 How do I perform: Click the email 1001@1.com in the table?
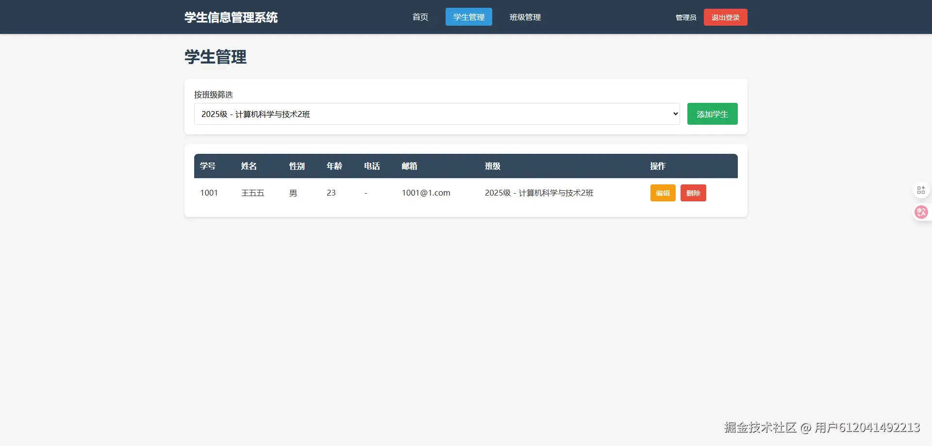coord(426,193)
